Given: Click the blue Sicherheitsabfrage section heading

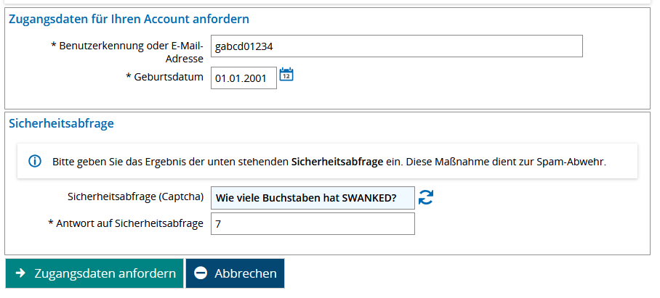Looking at the screenshot, I should coord(61,123).
